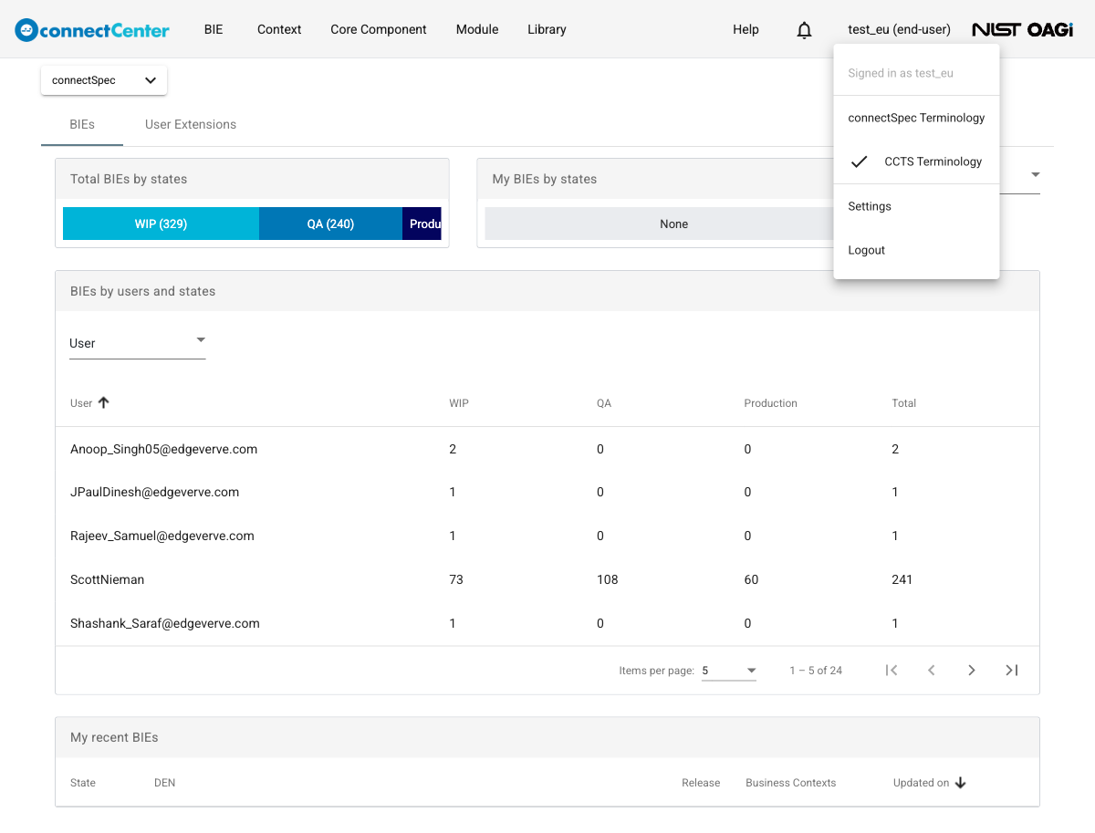Open the User filter dropdown
The width and height of the screenshot is (1095, 833).
(x=137, y=343)
